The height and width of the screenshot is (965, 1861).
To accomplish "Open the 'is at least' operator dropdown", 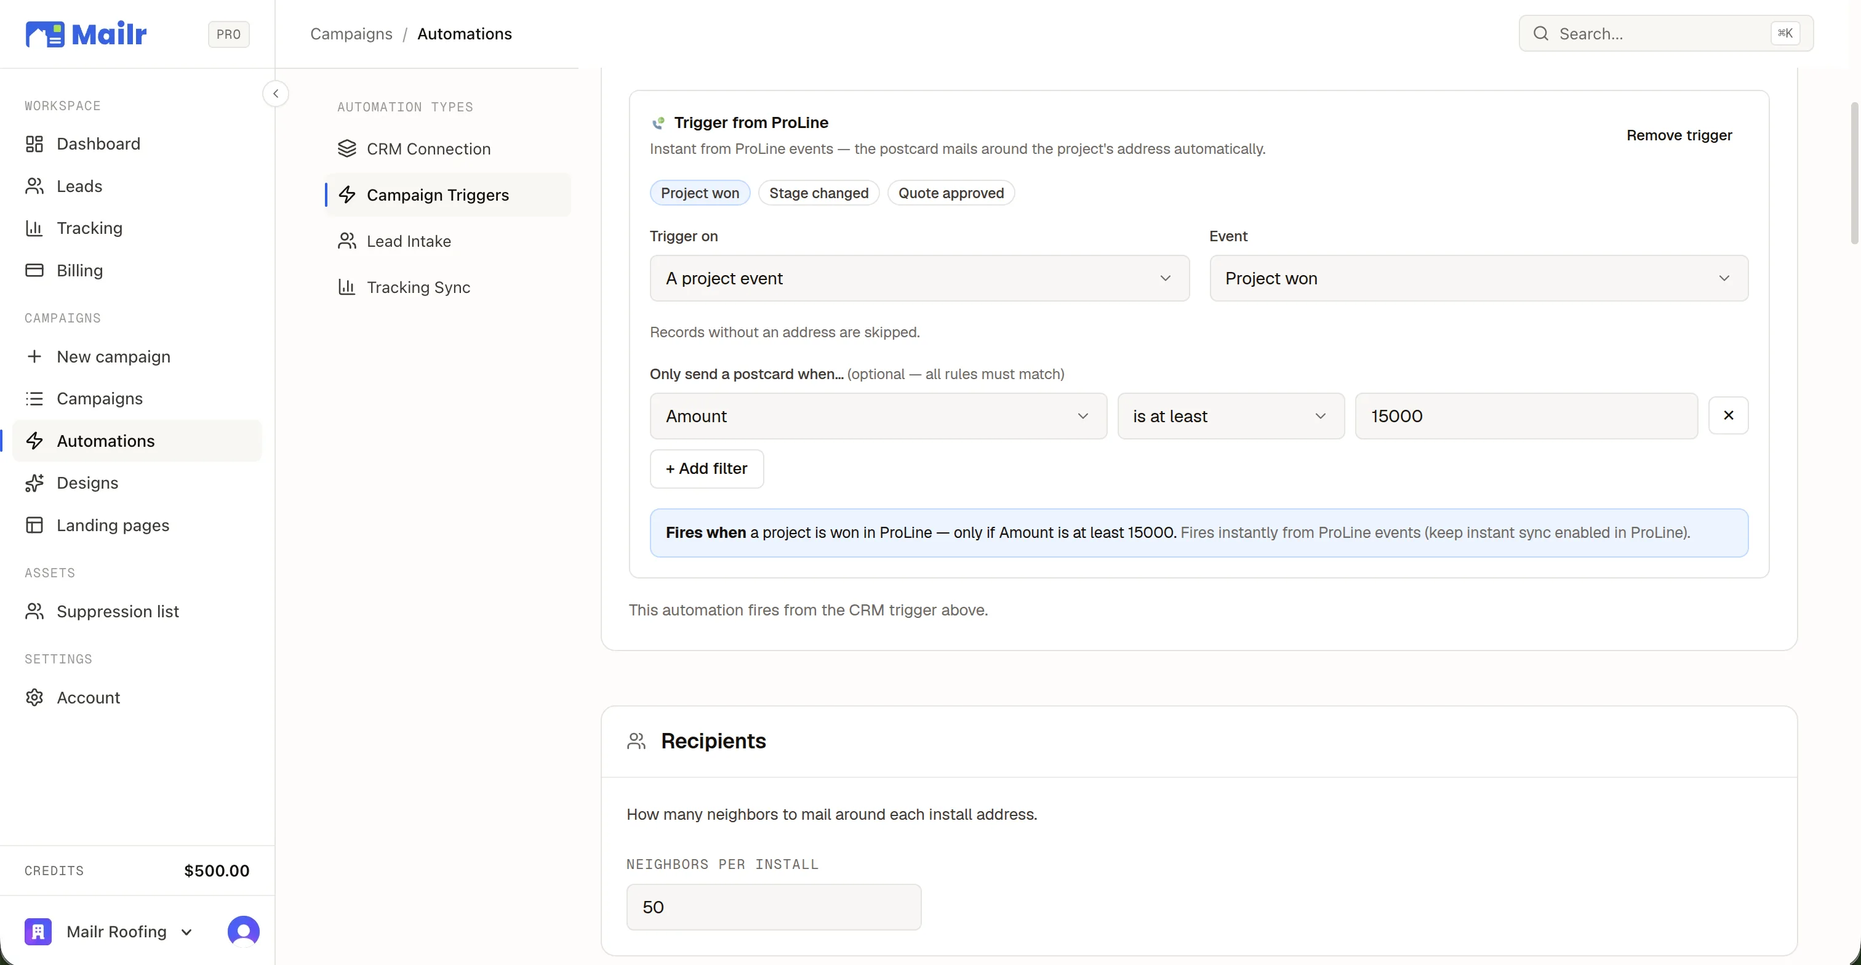I will (1230, 416).
